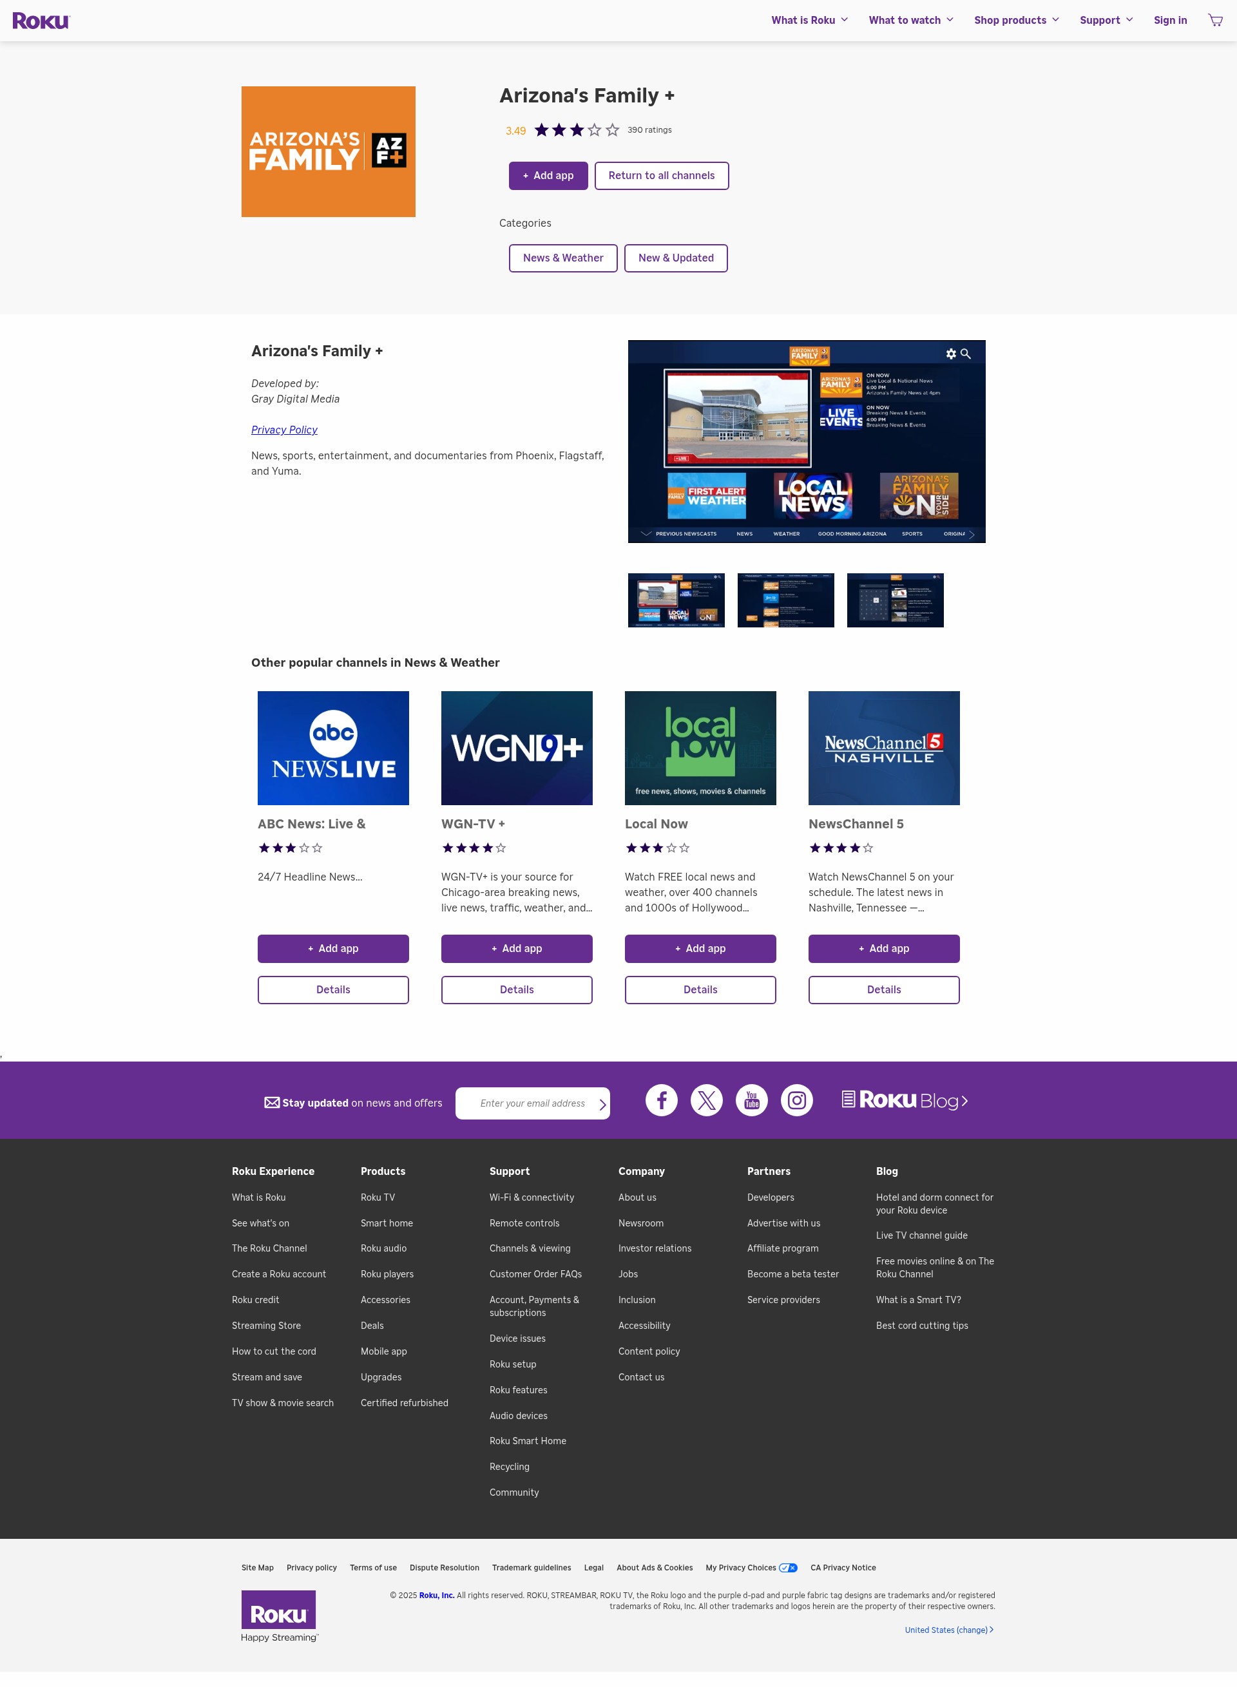Open Trademark guidelines link
Viewport: 1237px width, 1687px height.
tap(531, 1568)
